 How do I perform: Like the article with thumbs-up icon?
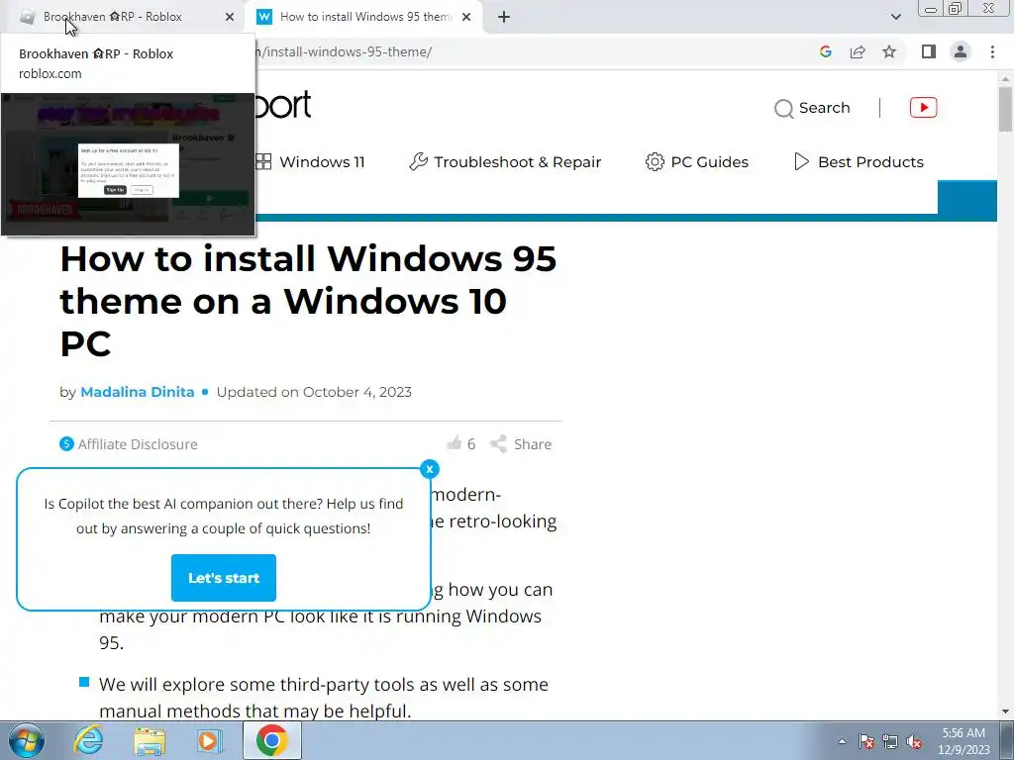click(x=455, y=443)
